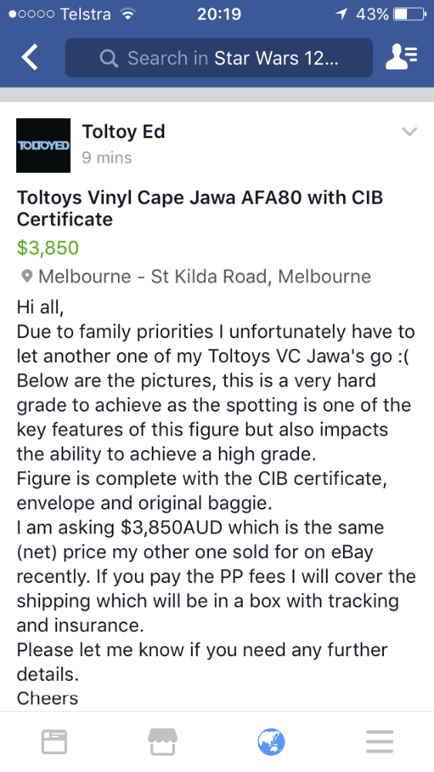This screenshot has width=434, height=772.
Task: Open the globe notifications tab icon
Action: 271,741
